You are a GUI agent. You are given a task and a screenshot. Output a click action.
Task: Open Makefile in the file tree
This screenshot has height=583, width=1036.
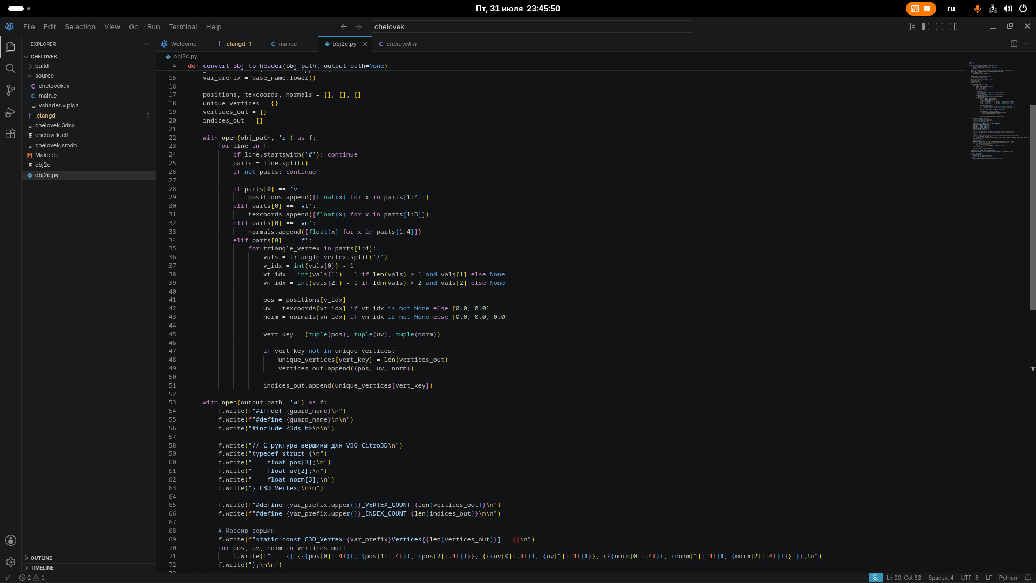tap(89, 155)
